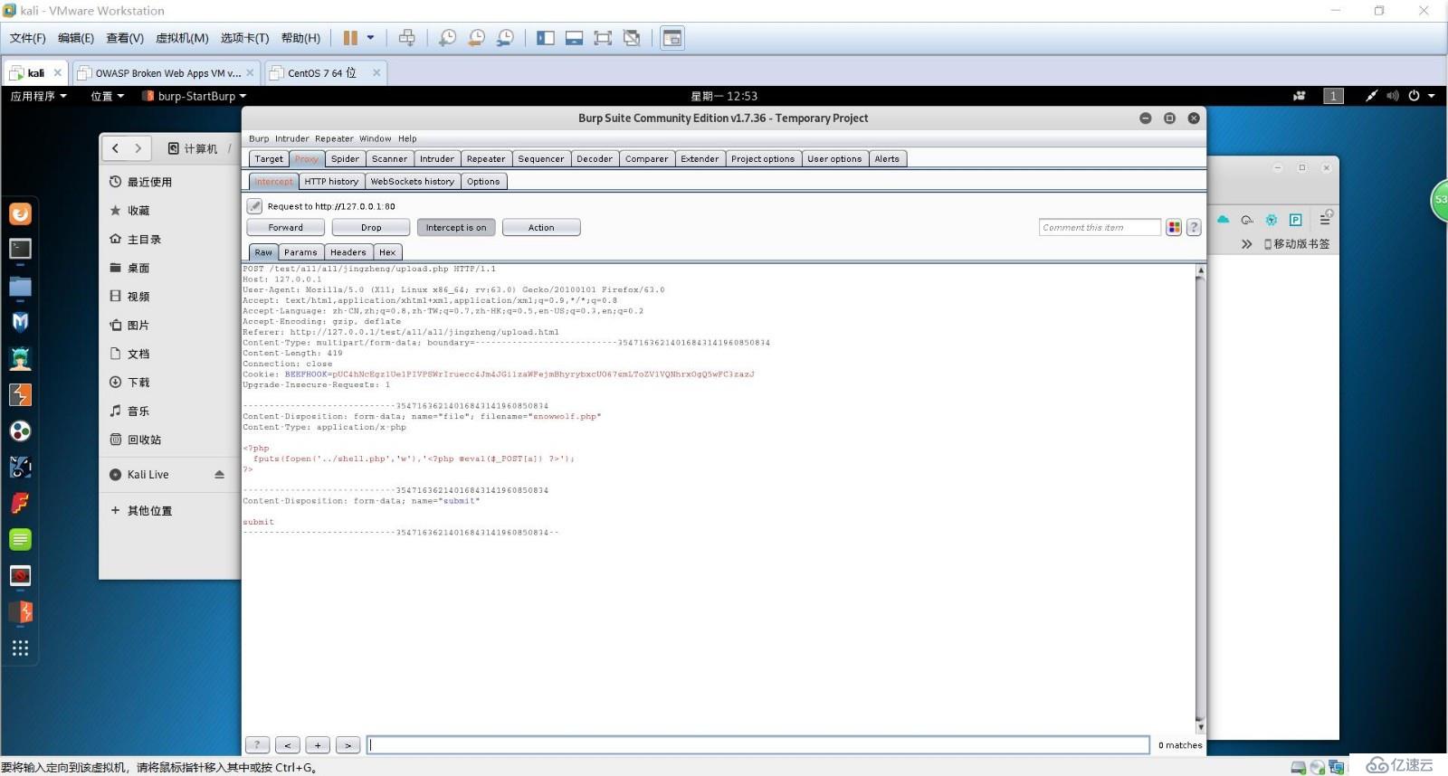Open proxy Options sub-tab
Image resolution: width=1448 pixels, height=776 pixels.
(x=483, y=181)
